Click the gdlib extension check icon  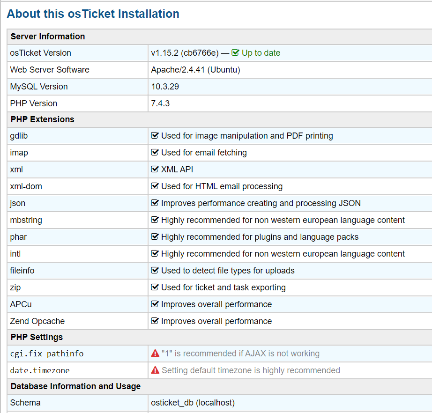pos(155,135)
